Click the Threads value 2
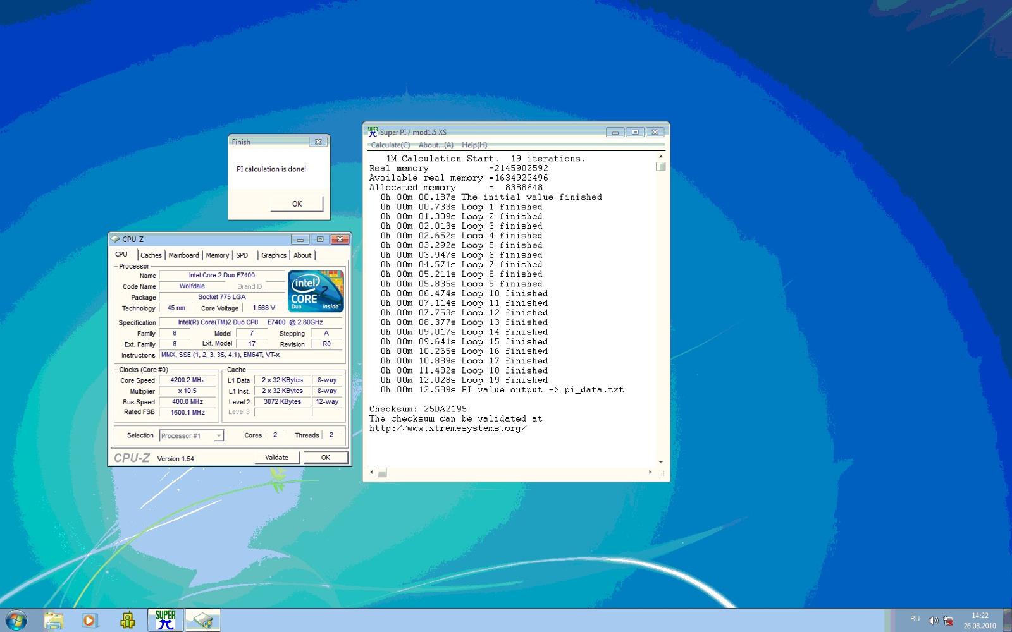 (331, 435)
